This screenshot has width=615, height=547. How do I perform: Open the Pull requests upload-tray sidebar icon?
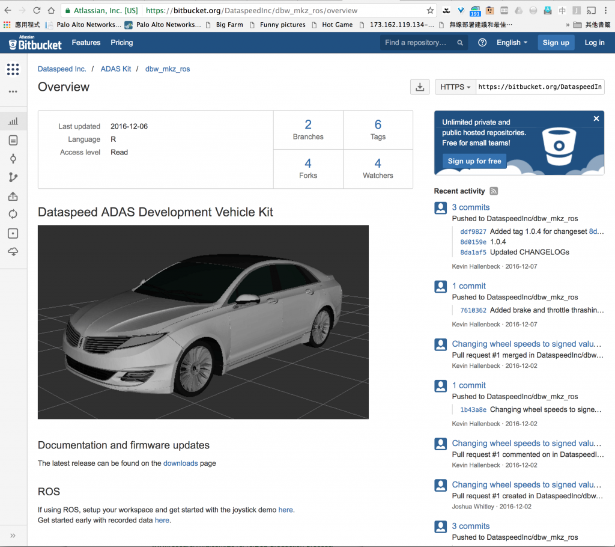[x=13, y=197]
